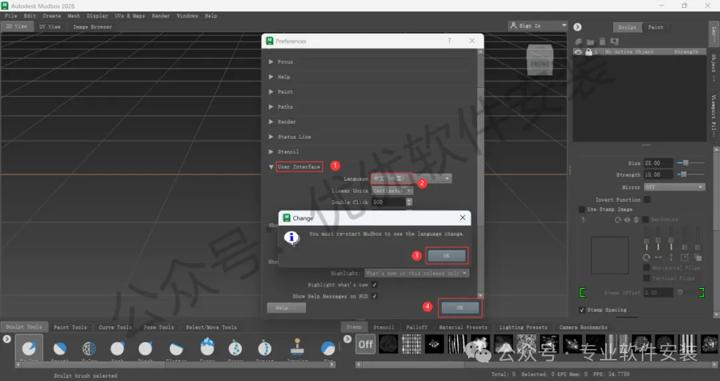
Task: Select the Flatten brush tool
Action: pos(176,349)
